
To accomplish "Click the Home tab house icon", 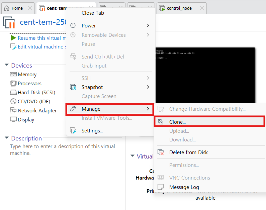I will (7, 8).
